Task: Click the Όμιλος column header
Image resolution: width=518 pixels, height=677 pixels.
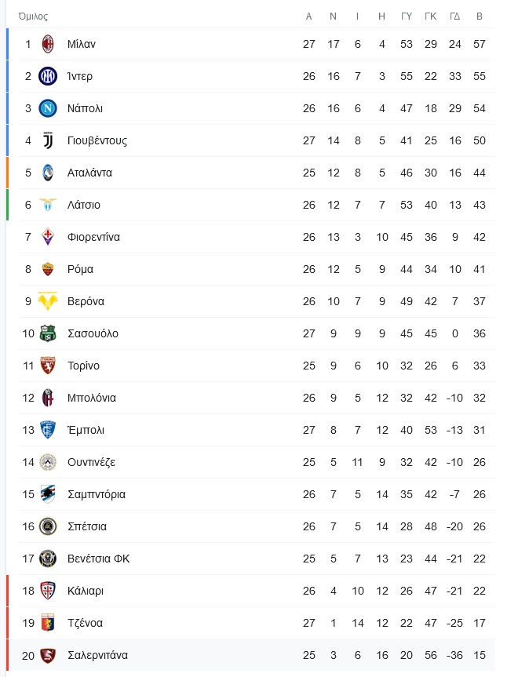Action: pos(33,16)
